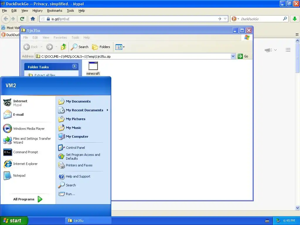Toggle Folders pane in Explorer toolbar
300x225 pixels.
(x=101, y=47)
